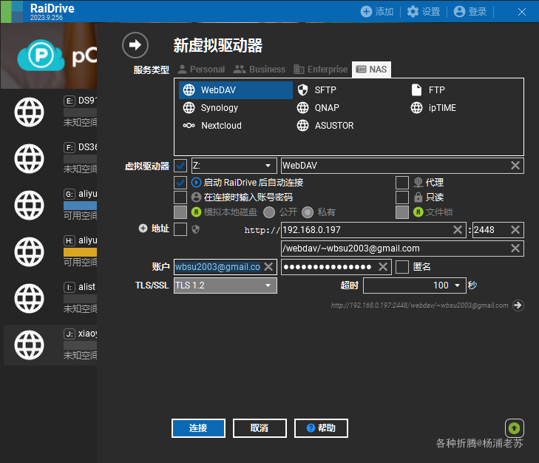539x463 pixels.
Task: Click the yellow usage bar for H: drive
Action: coord(80,252)
